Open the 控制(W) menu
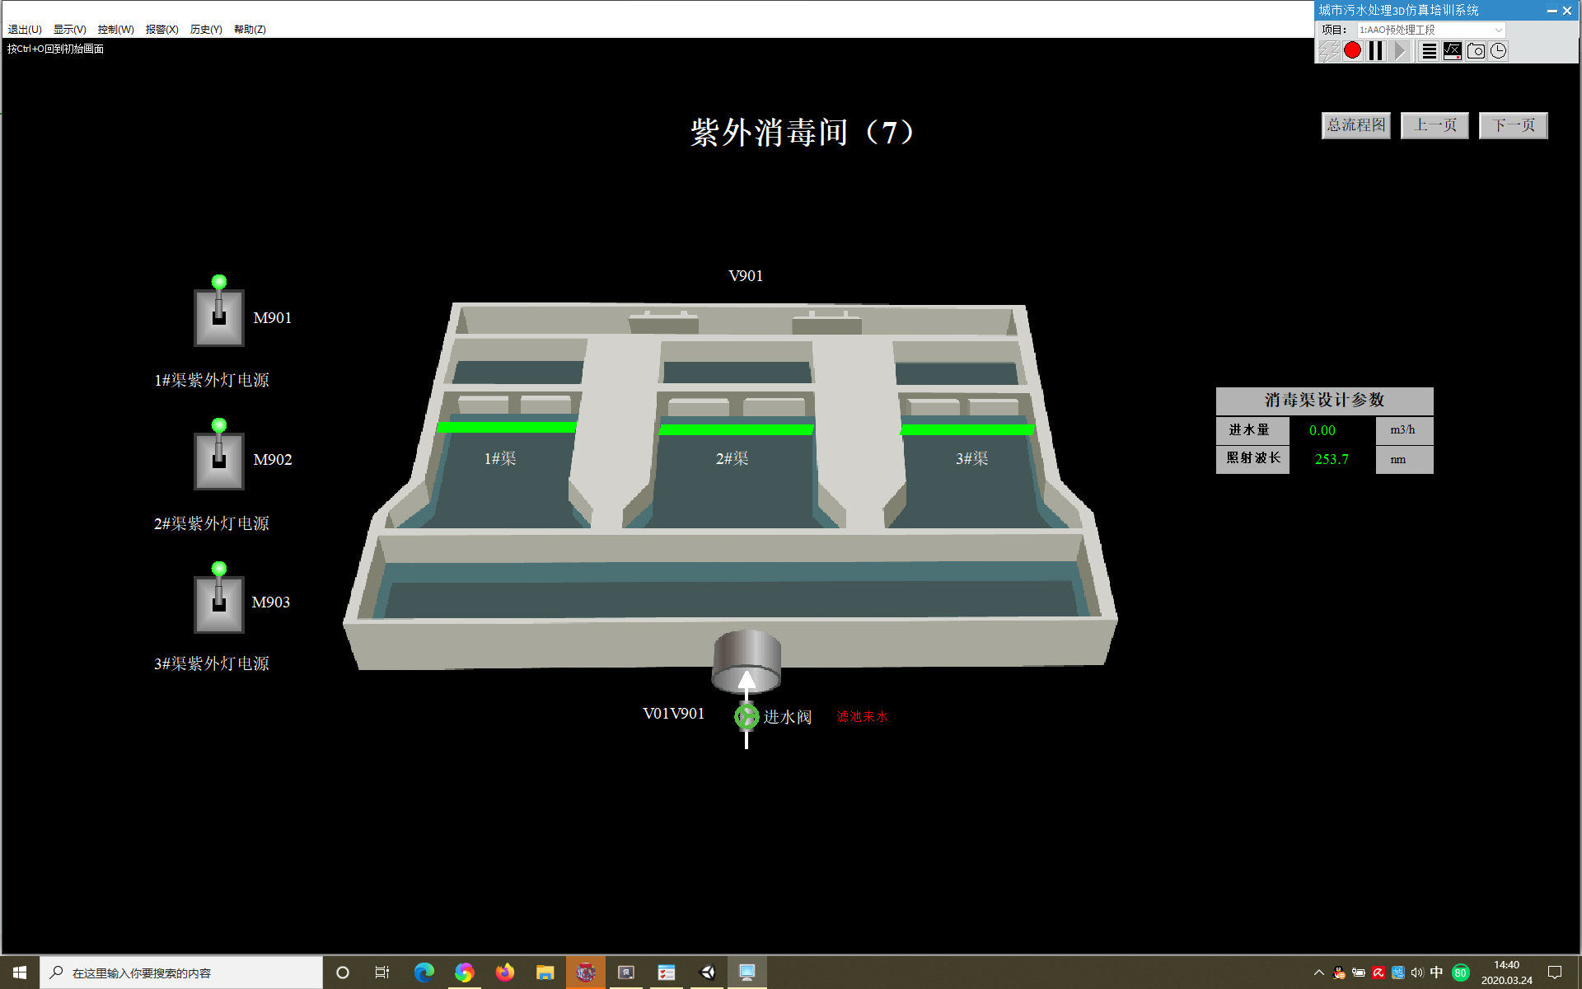 point(115,29)
